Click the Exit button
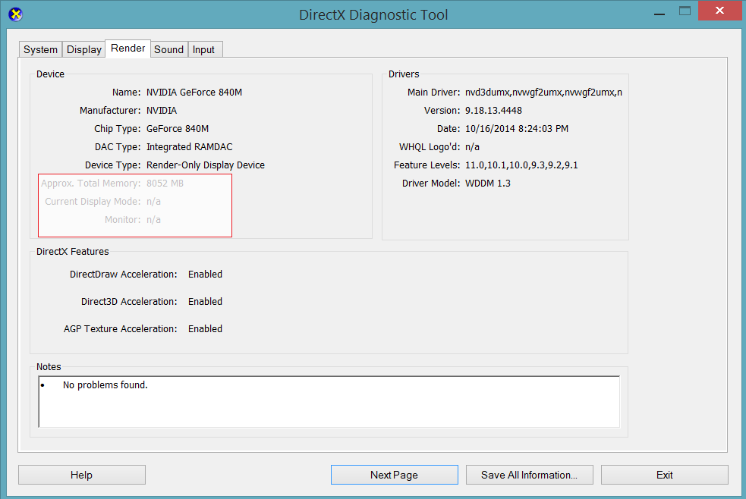This screenshot has width=746, height=499. pos(665,475)
